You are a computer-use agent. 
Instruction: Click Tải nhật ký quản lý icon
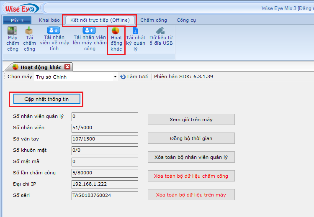[x=135, y=31]
